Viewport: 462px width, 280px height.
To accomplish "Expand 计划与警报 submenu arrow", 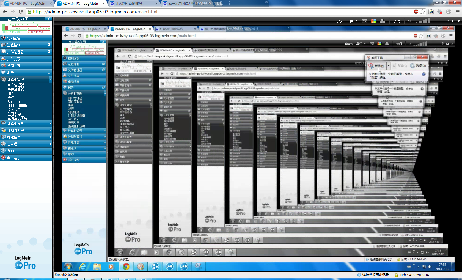I will (x=51, y=130).
